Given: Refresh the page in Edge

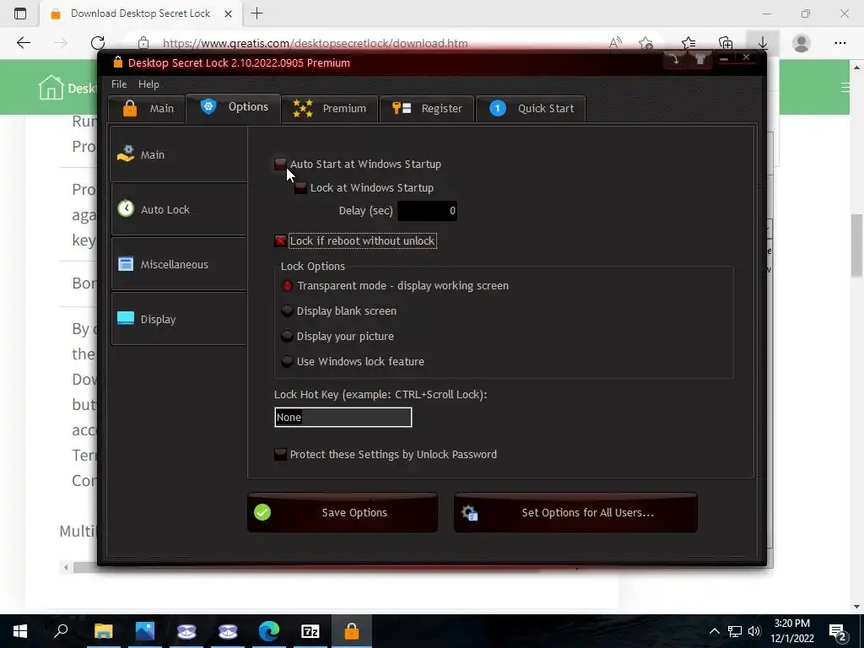Looking at the screenshot, I should (98, 43).
